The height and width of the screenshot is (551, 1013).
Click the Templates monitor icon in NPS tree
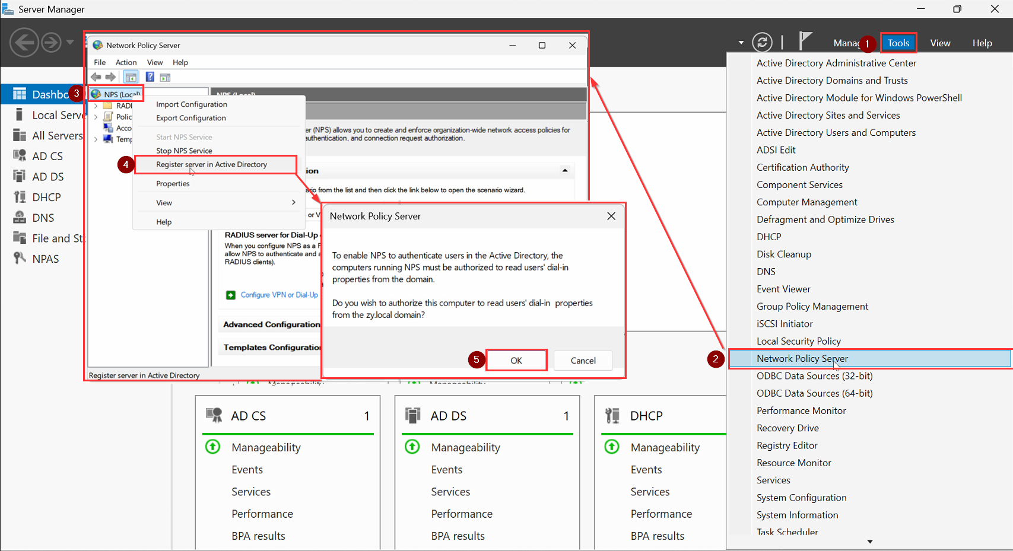[108, 139]
